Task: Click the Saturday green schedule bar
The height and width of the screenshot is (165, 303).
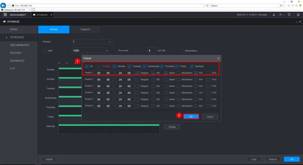Action: click(x=109, y=124)
